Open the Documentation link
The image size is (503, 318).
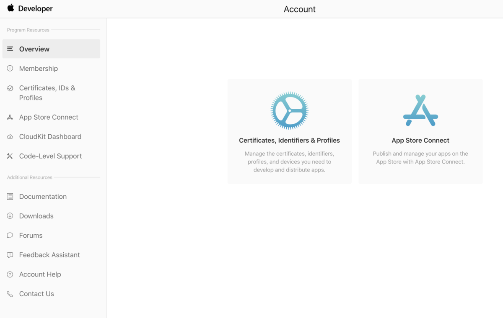(x=43, y=197)
